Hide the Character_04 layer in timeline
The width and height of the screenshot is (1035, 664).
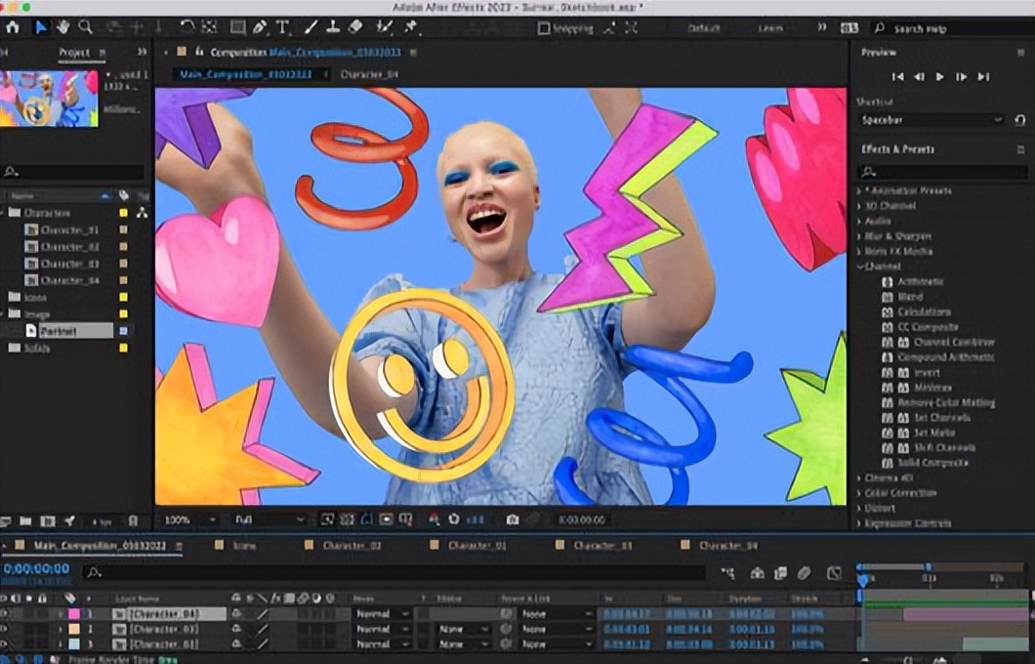[6, 614]
